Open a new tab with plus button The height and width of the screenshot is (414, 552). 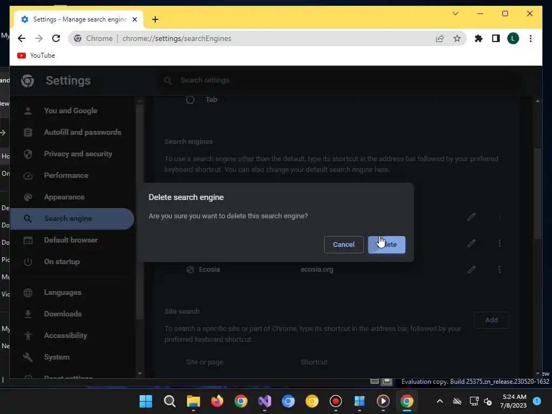(x=155, y=19)
